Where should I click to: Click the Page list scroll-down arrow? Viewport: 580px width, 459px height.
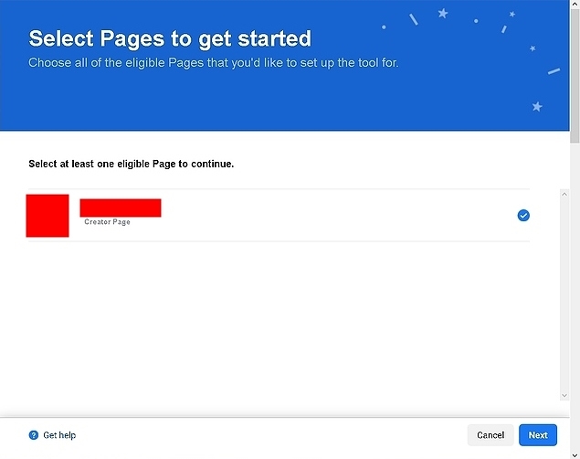564,395
